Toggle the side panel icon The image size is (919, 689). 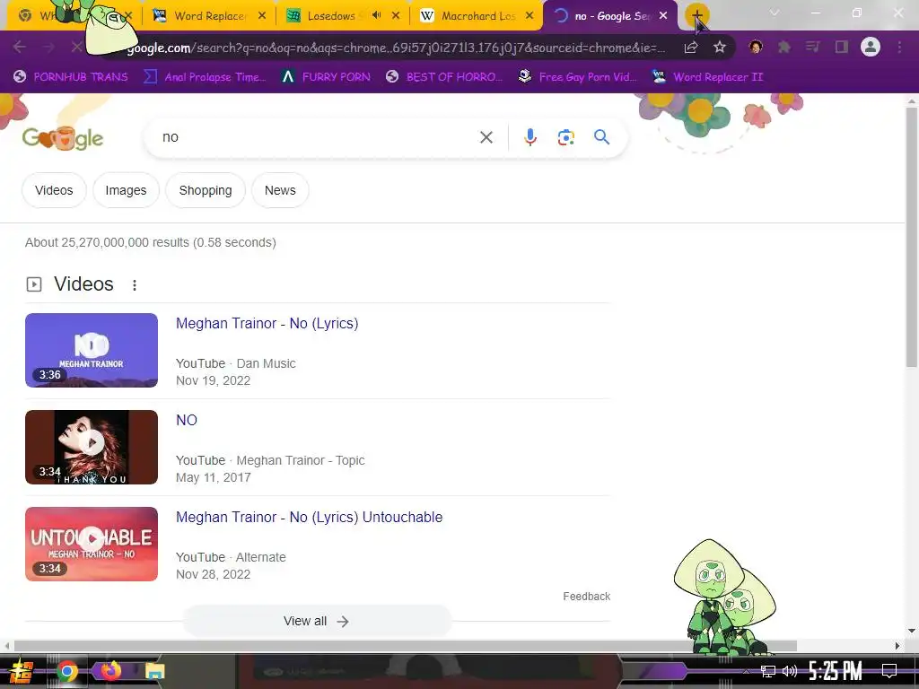tap(842, 47)
